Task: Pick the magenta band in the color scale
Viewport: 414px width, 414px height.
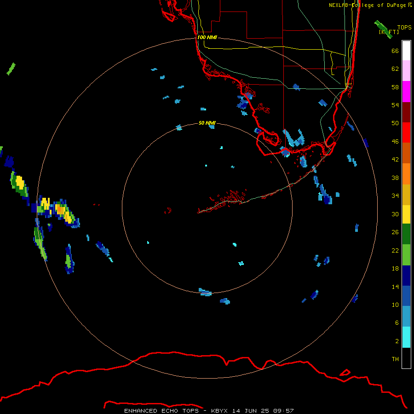Action: point(406,92)
